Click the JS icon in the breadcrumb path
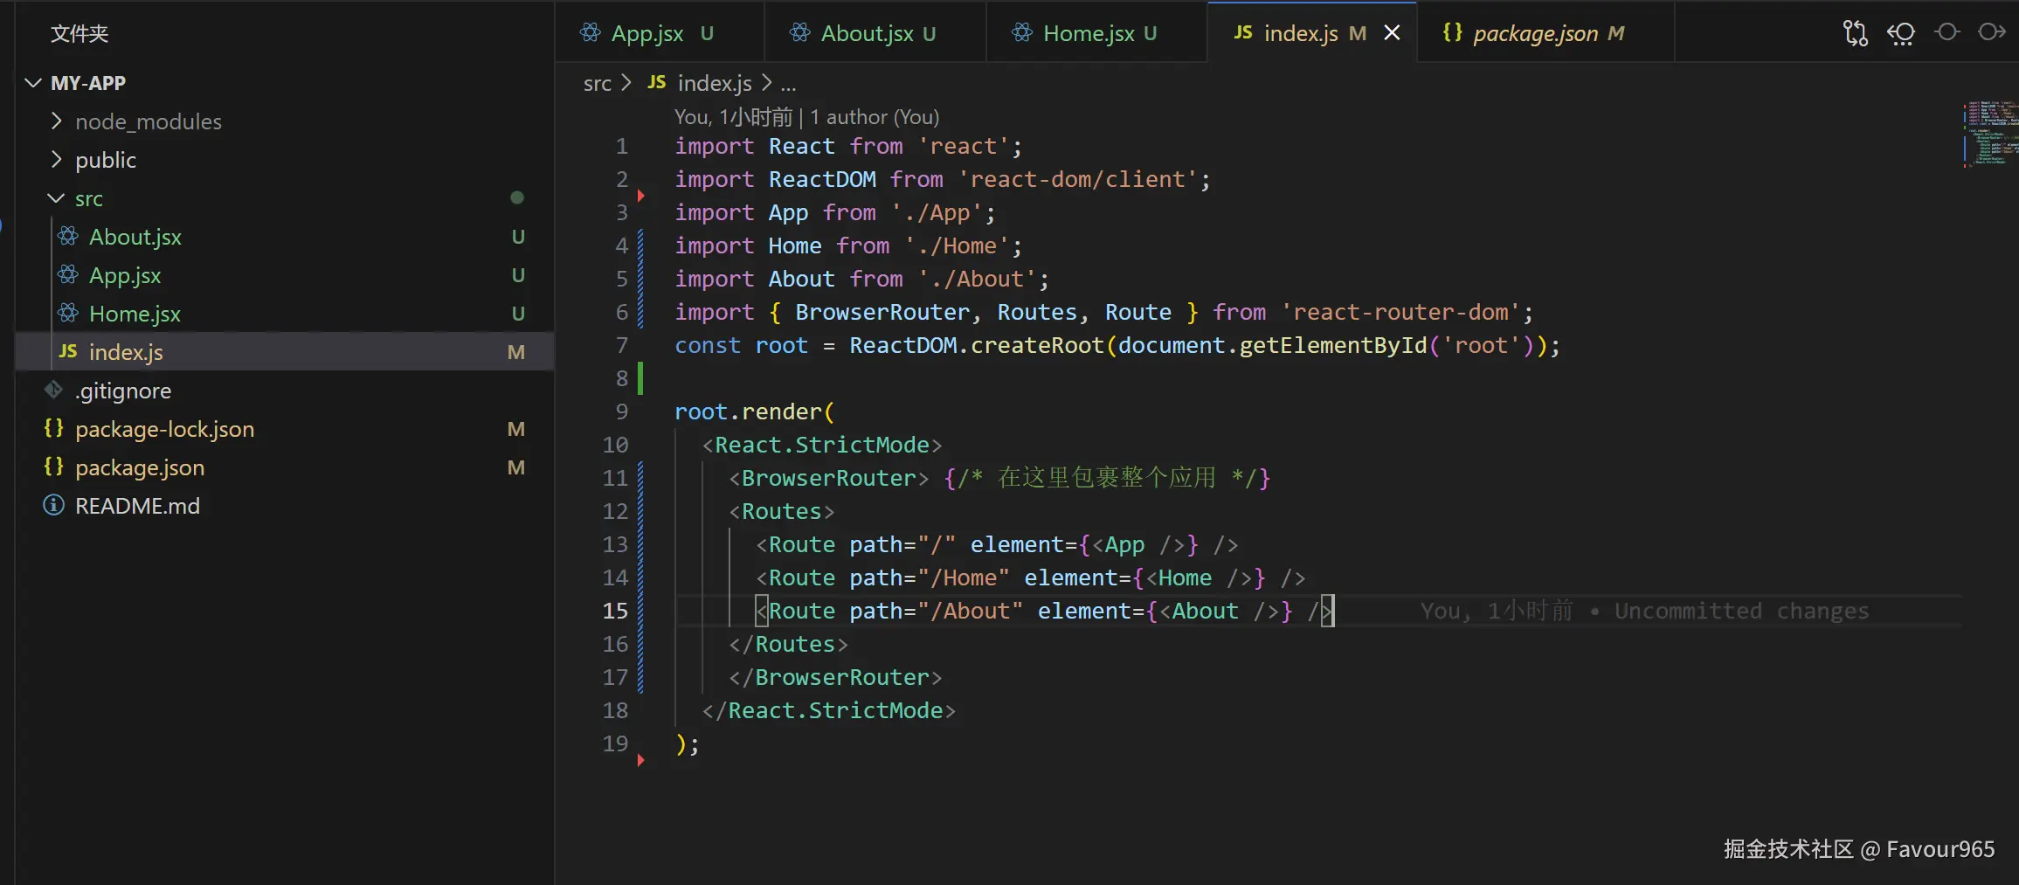Viewport: 2019px width, 885px height. [x=657, y=82]
